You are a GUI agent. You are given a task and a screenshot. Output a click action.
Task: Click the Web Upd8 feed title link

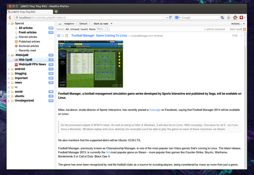coord(236,29)
